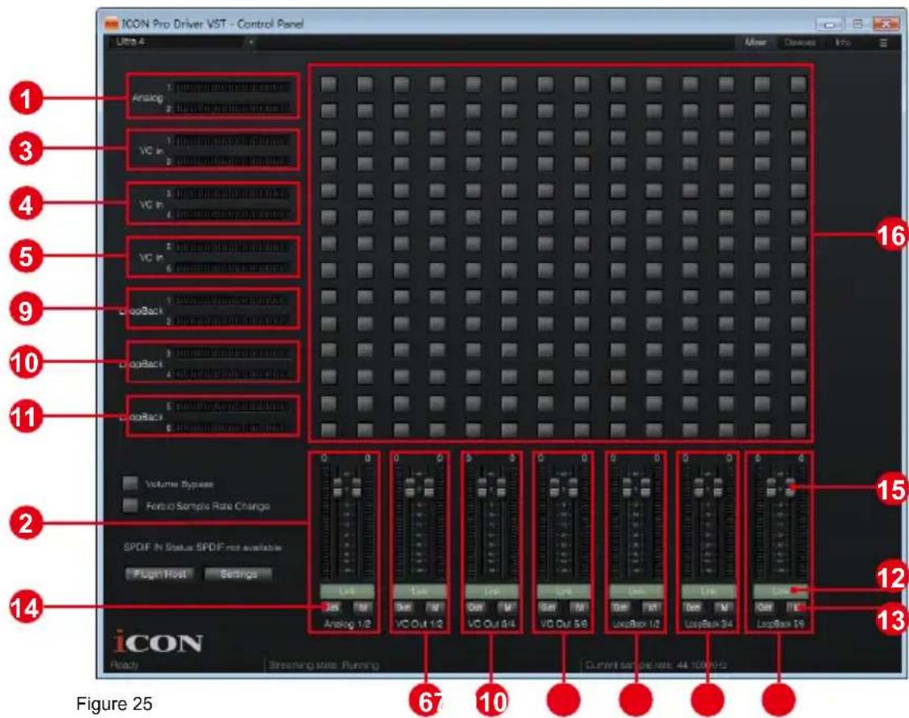Reset VC Out 3/4 strip to 0dB
This screenshot has width=909, height=718.
click(475, 607)
